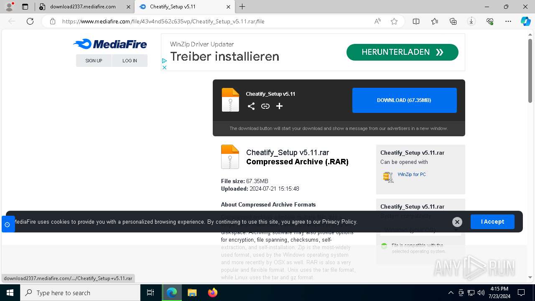Close the ad with X icon

tap(164, 67)
